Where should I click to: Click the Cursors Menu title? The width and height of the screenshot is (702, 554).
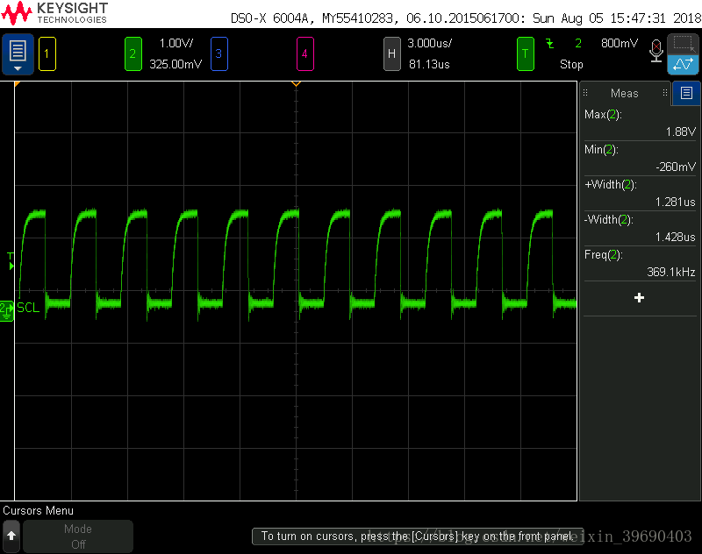click(x=38, y=511)
